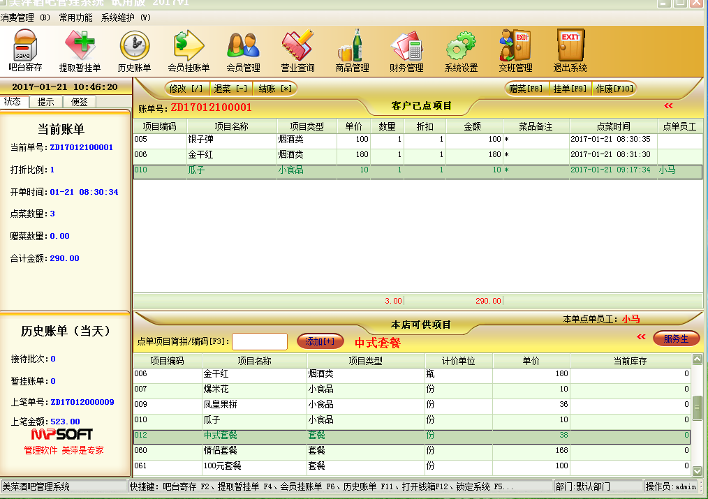Image resolution: width=708 pixels, height=499 pixels.
Task: Open the 吧台寄存 save icon
Action: click(25, 50)
